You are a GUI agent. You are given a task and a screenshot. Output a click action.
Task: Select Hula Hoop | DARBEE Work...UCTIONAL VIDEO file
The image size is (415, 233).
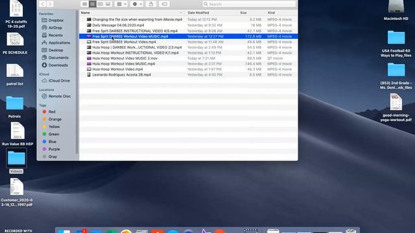188,47
